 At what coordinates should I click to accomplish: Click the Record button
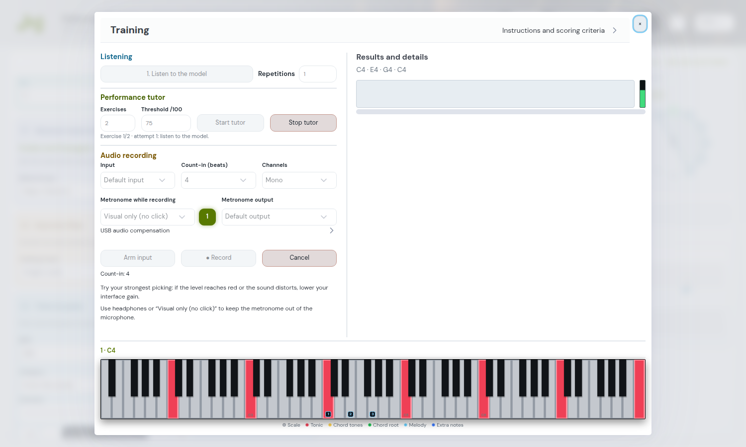(218, 258)
